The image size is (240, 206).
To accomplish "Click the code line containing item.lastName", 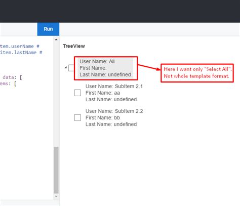I will click(x=21, y=53).
